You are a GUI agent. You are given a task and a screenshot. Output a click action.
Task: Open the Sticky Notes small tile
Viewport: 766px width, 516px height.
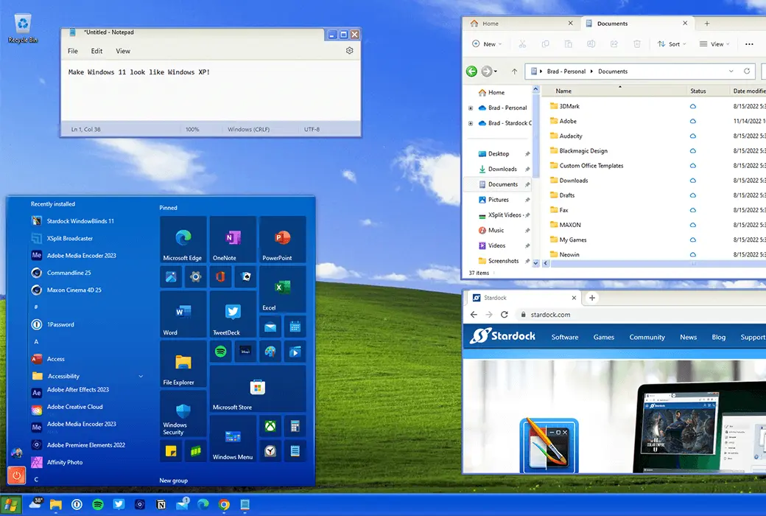click(171, 451)
